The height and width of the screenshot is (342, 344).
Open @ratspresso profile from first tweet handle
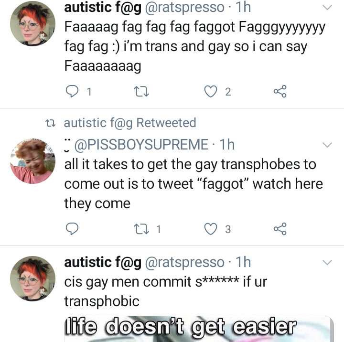(x=185, y=8)
